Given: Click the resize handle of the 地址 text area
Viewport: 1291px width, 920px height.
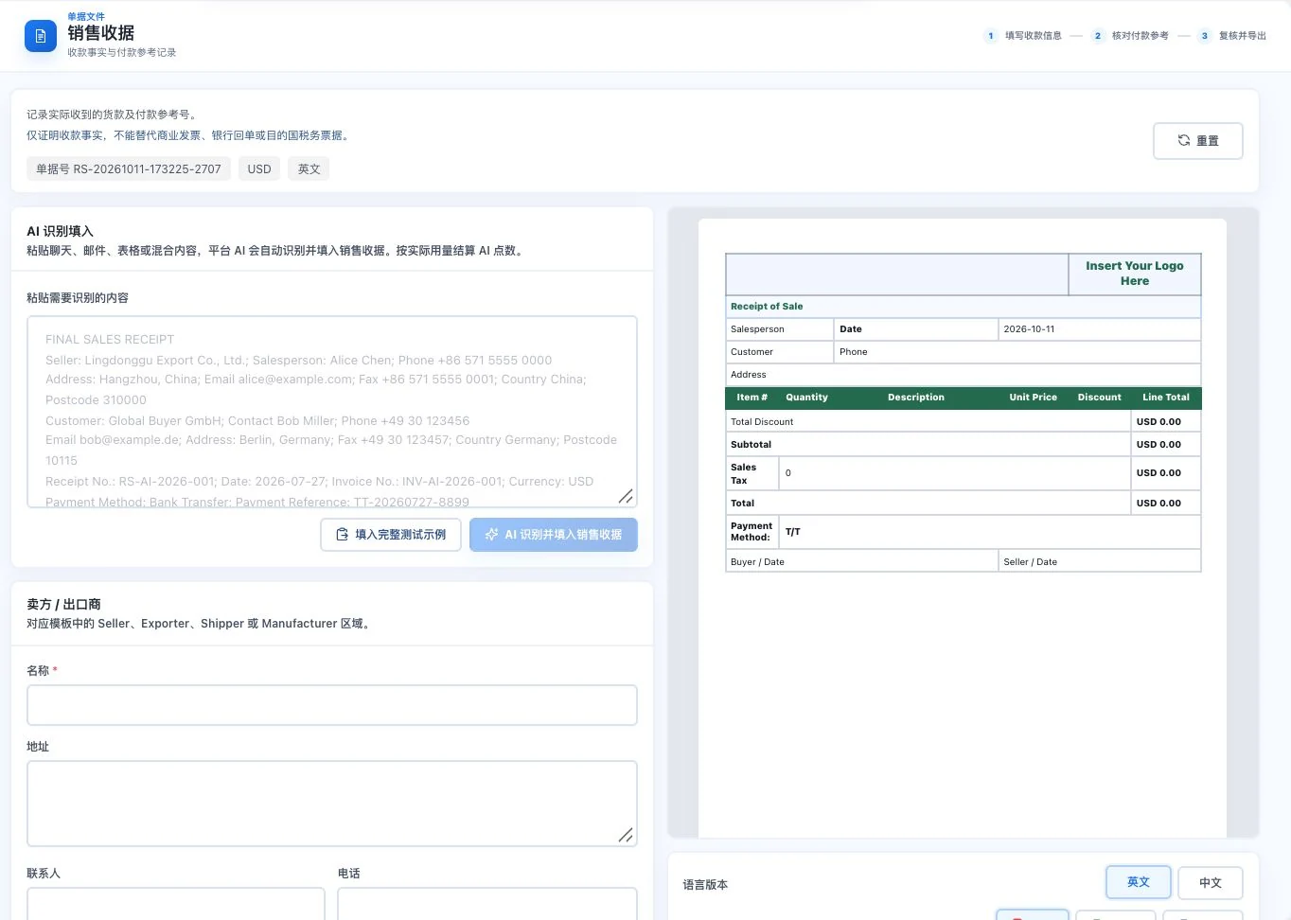Looking at the screenshot, I should pyautogui.click(x=626, y=835).
